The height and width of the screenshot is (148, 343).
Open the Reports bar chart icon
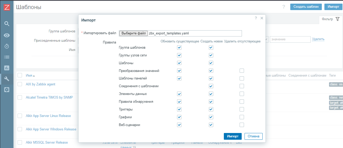(x=7, y=68)
